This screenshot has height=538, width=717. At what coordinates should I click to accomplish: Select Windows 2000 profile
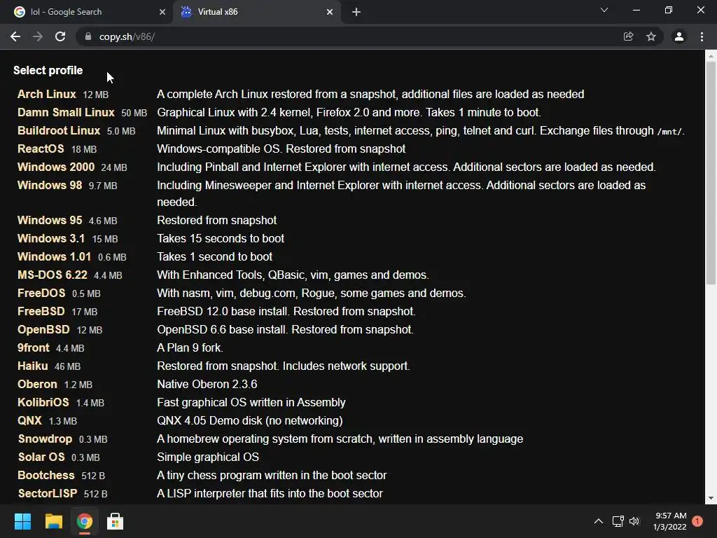click(x=56, y=167)
